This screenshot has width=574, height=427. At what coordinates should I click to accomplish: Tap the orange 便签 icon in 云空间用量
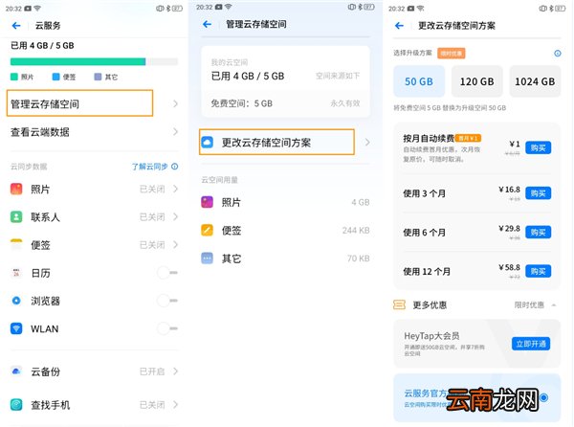(x=208, y=230)
